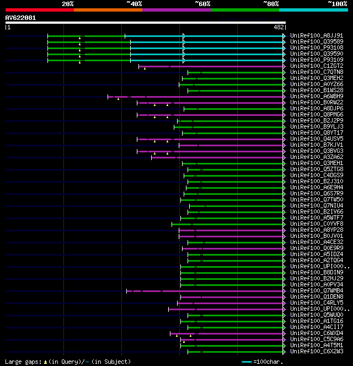353x366 pixels.
Task: Click the UniRef100_A0PV34 label
Action: (317, 284)
